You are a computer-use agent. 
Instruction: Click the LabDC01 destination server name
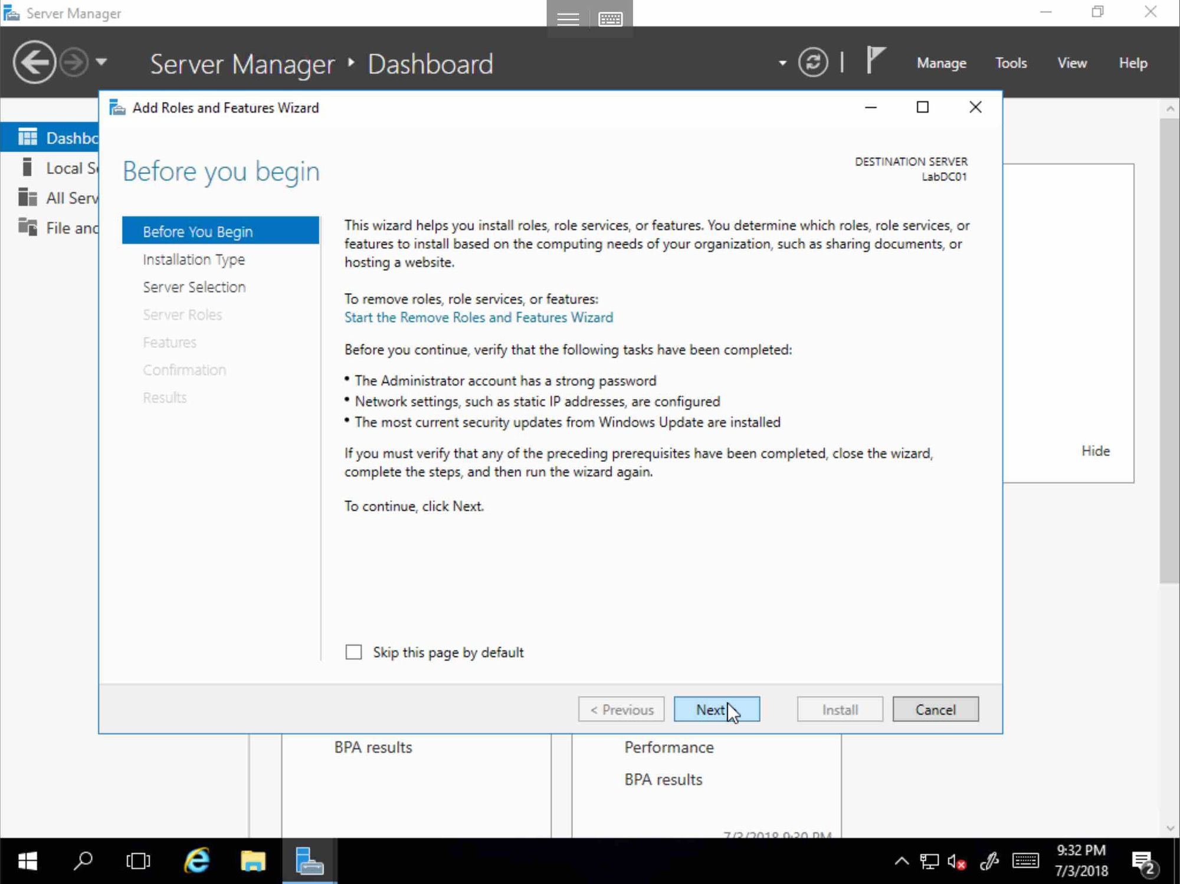944,176
